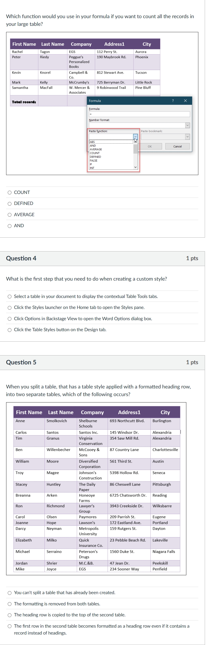Open the Paste function dropdown arrow
The image size is (206, 645).
click(x=135, y=137)
